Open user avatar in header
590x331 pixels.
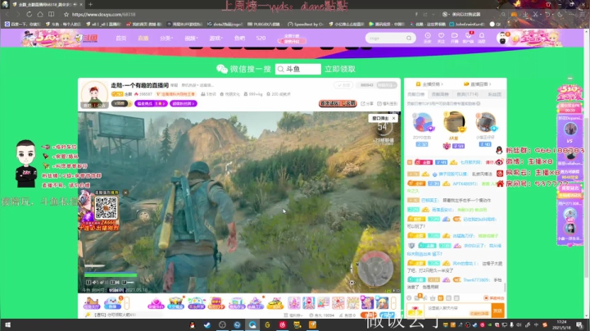click(501, 38)
